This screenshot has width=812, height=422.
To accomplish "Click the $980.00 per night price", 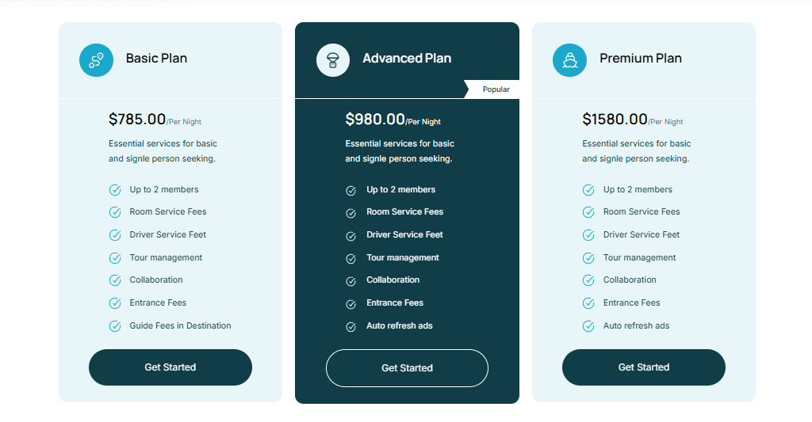I will [x=375, y=120].
